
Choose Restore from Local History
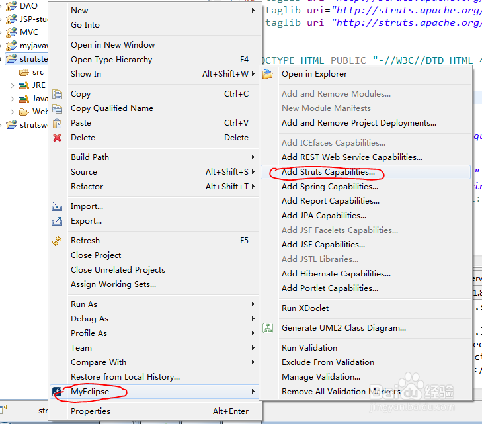(155, 377)
